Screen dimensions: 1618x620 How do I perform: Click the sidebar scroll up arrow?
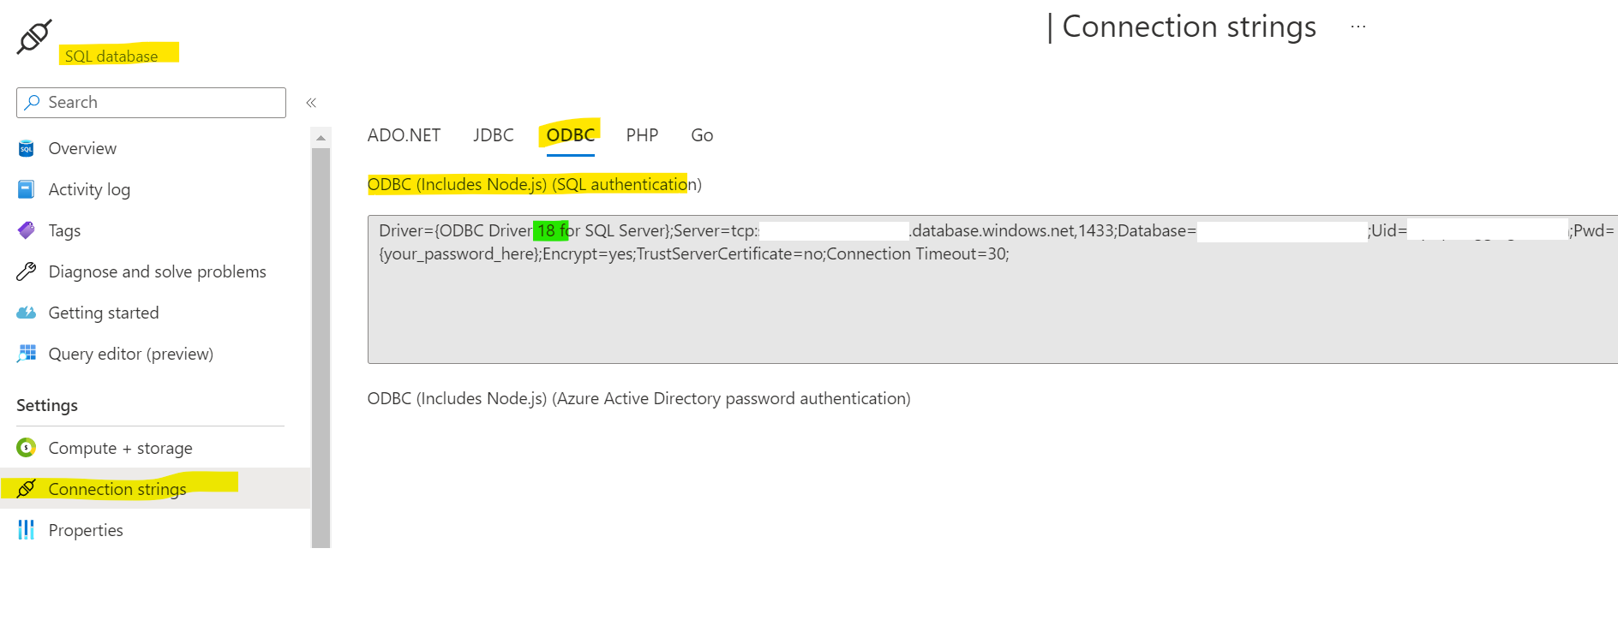point(321,138)
